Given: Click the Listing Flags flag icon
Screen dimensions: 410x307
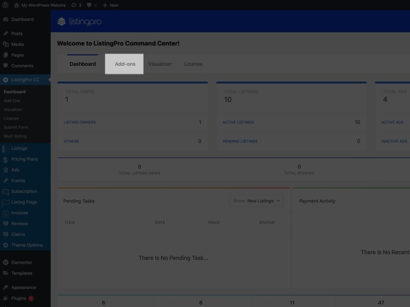Looking at the screenshot, I should tap(6, 202).
